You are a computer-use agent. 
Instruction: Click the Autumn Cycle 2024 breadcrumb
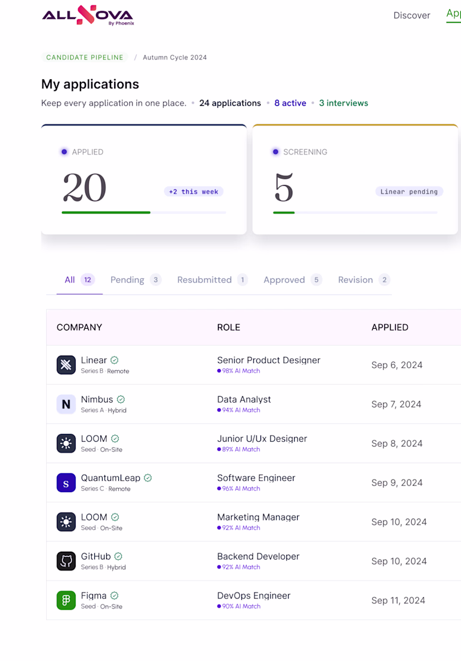175,57
